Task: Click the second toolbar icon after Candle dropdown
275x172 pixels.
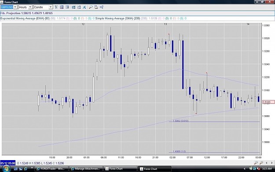Action: pos(62,7)
